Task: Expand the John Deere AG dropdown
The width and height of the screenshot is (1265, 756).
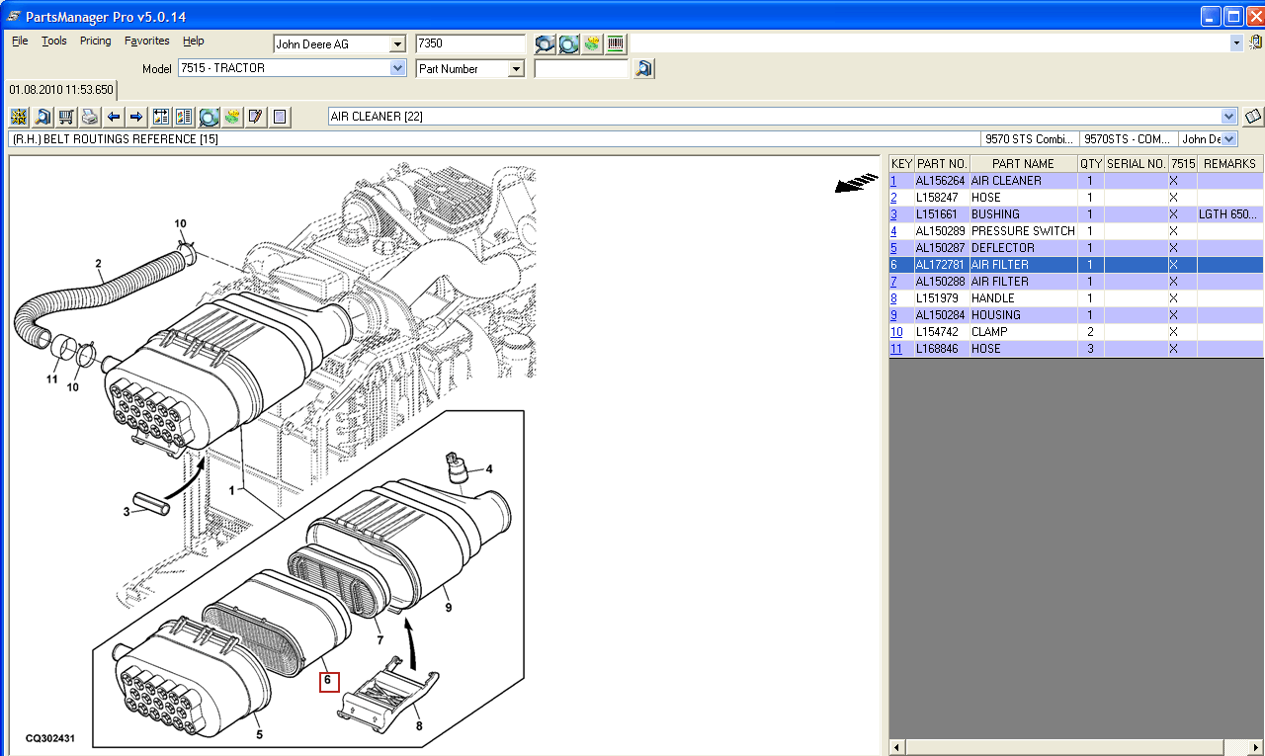Action: point(397,44)
